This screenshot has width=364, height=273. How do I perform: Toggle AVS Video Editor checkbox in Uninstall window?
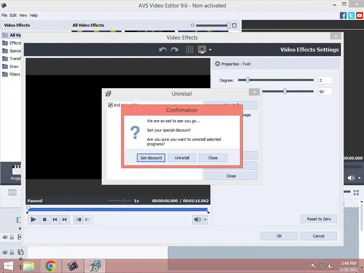[111, 105]
